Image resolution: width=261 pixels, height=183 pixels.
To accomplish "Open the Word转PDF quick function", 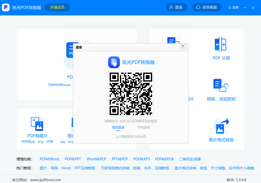I will pyautogui.click(x=96, y=159).
